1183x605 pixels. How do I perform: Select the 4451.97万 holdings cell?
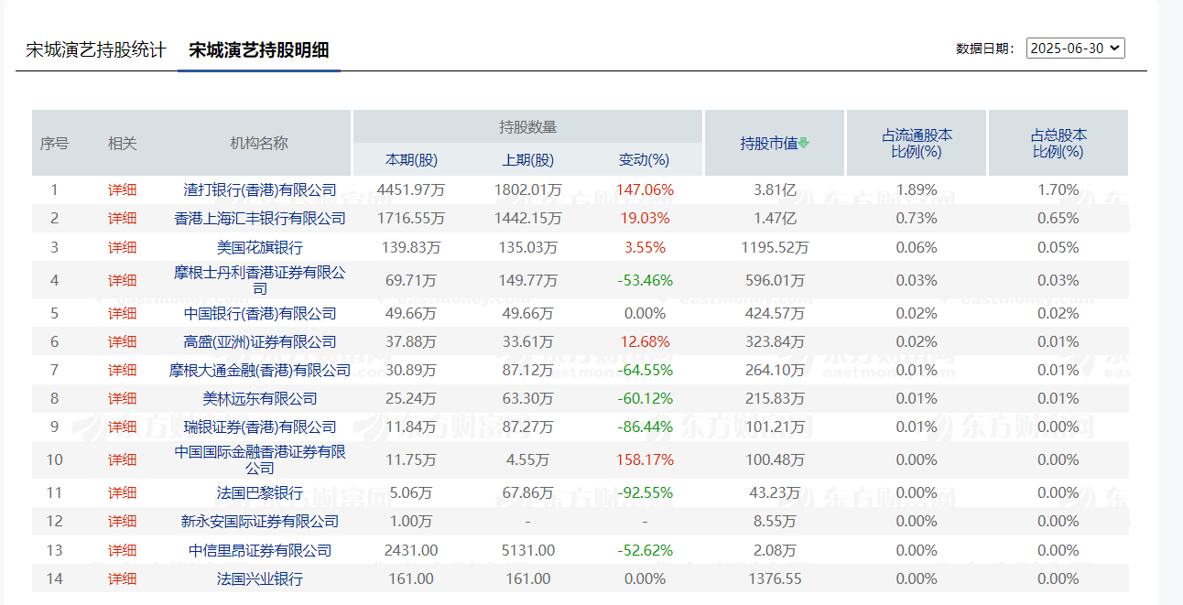tap(411, 190)
